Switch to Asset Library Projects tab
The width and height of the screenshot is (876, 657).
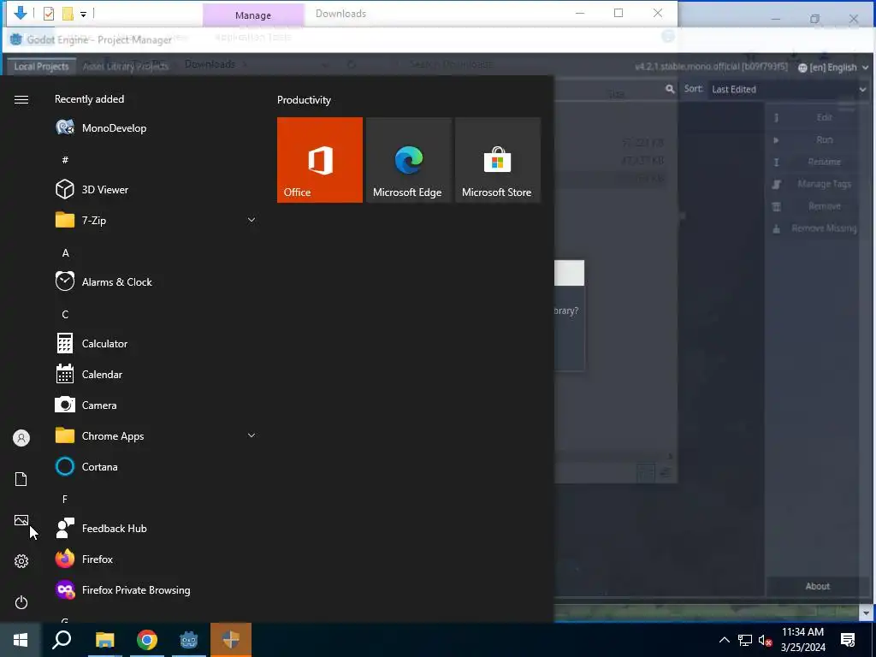click(x=125, y=67)
